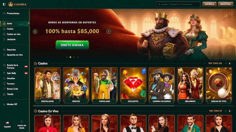
Task: Click the REGISTRO button
Action: click(x=225, y=4)
